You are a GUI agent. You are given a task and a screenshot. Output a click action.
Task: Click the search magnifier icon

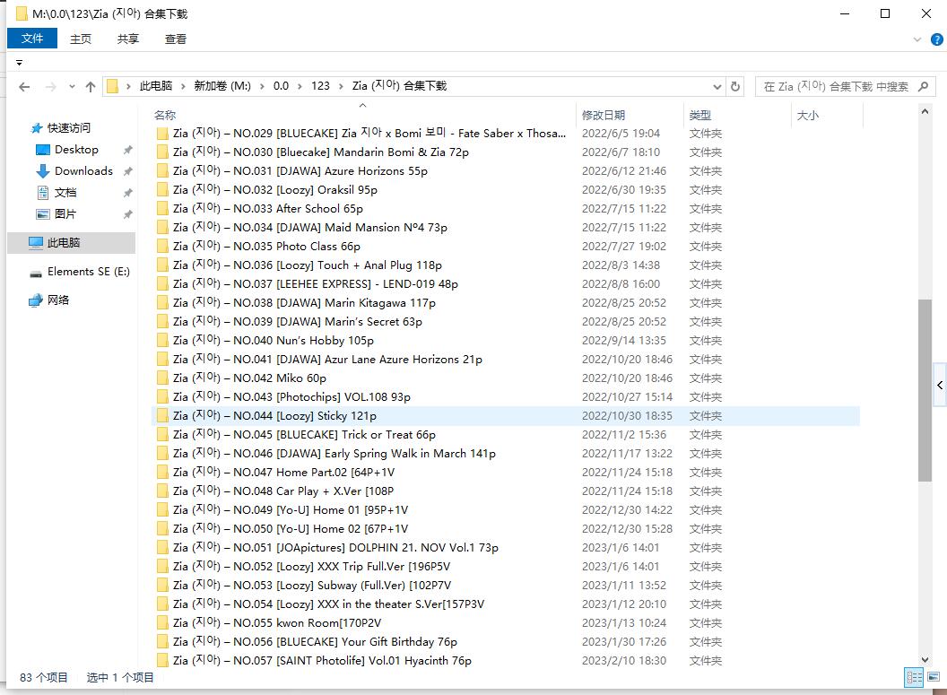(923, 86)
